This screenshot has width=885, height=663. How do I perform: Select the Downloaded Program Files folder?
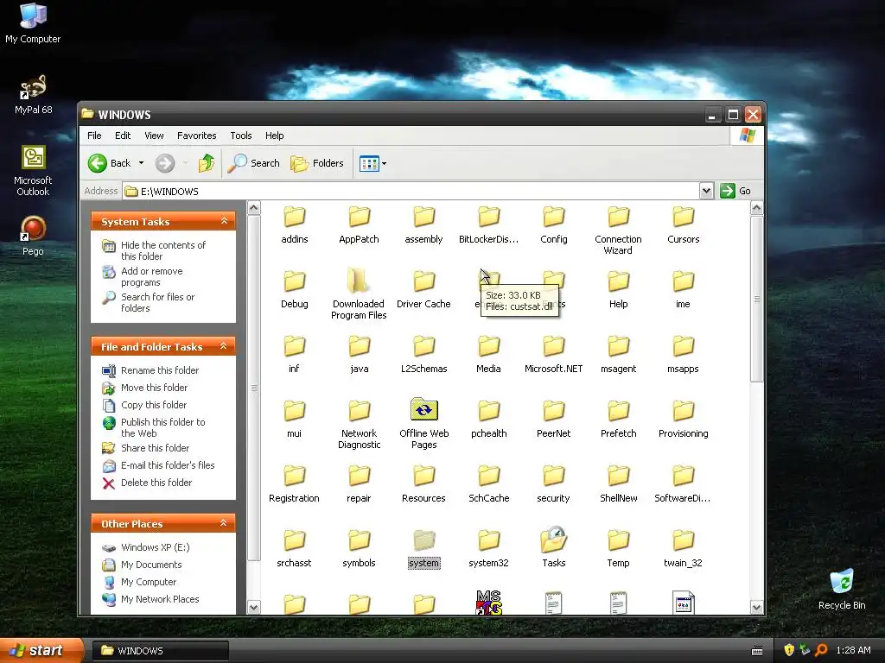pos(359,294)
